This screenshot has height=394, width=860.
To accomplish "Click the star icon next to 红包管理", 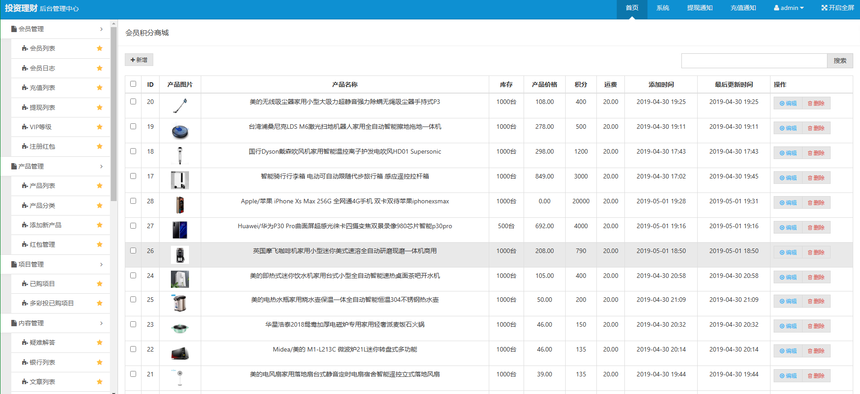I will coord(99,244).
